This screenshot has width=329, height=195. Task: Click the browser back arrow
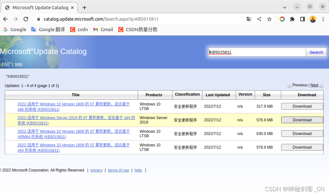pyautogui.click(x=5, y=19)
